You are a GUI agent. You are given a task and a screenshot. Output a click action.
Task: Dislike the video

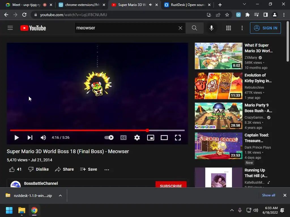tap(39, 169)
